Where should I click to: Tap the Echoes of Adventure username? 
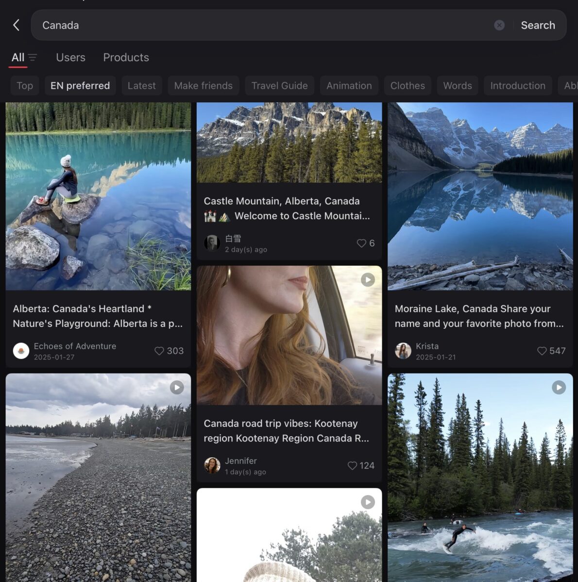pyautogui.click(x=75, y=346)
